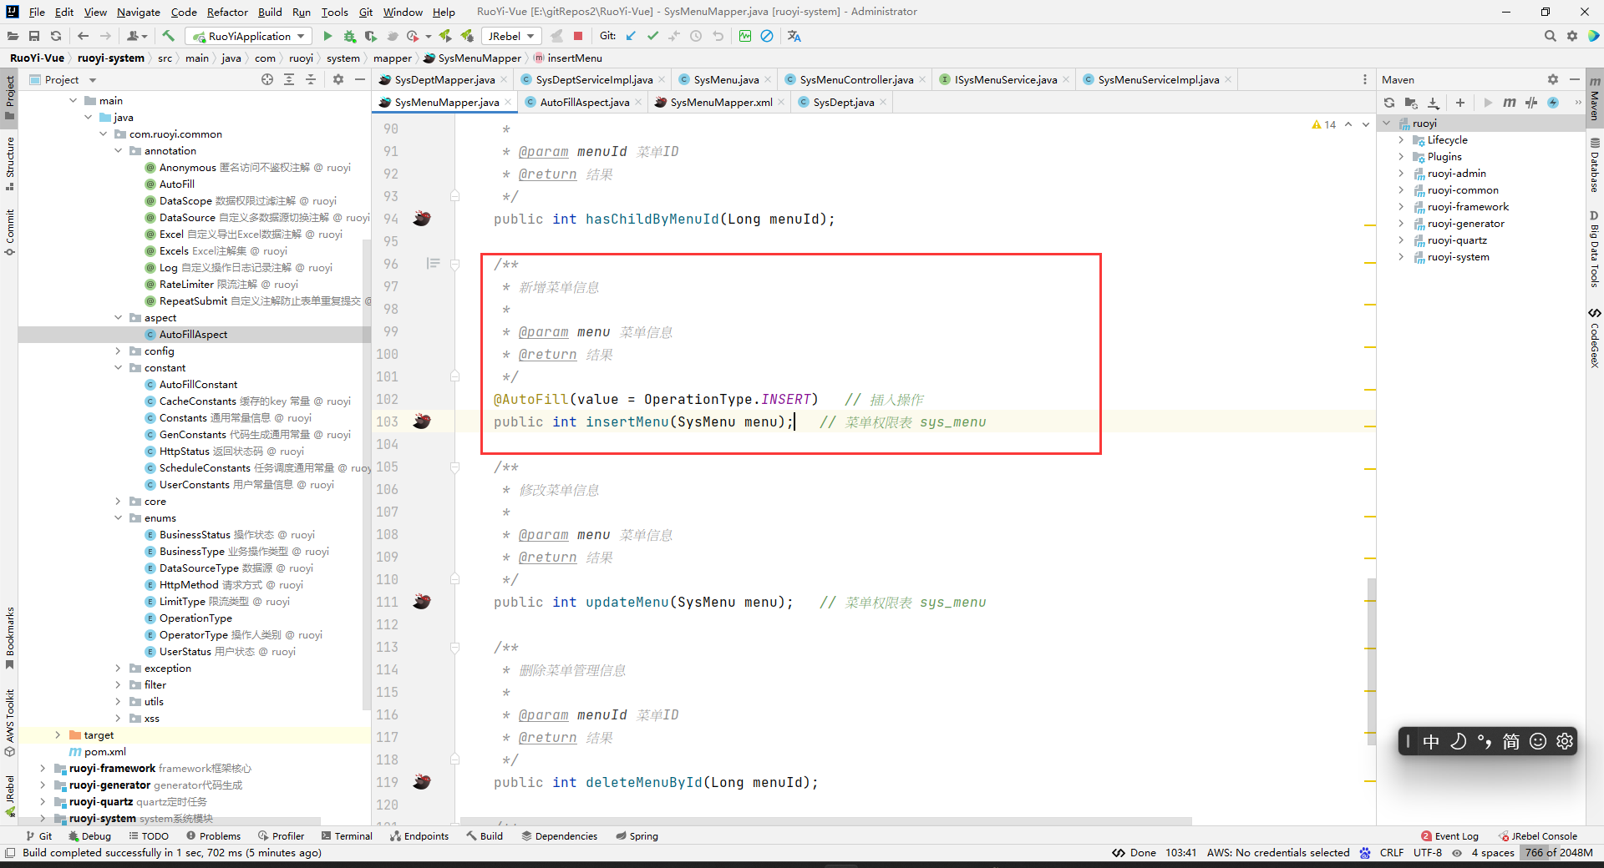Run with coverage using the shield icon
The height and width of the screenshot is (868, 1604).
click(371, 36)
